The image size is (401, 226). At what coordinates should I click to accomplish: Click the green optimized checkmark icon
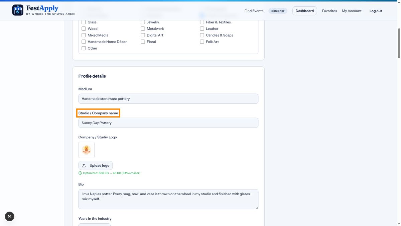coord(80,173)
